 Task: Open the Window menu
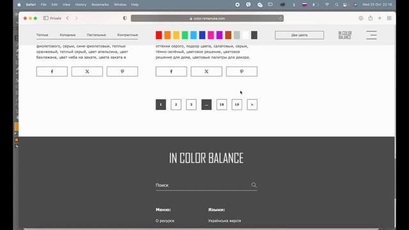[120, 4]
